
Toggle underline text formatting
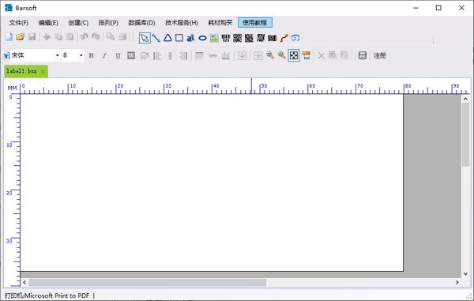click(x=118, y=55)
